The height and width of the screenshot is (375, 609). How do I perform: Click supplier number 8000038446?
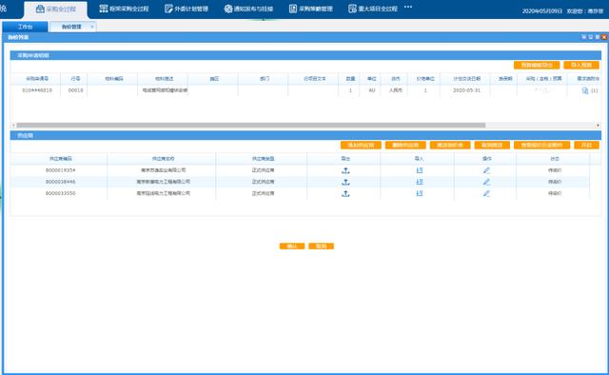tap(60, 182)
